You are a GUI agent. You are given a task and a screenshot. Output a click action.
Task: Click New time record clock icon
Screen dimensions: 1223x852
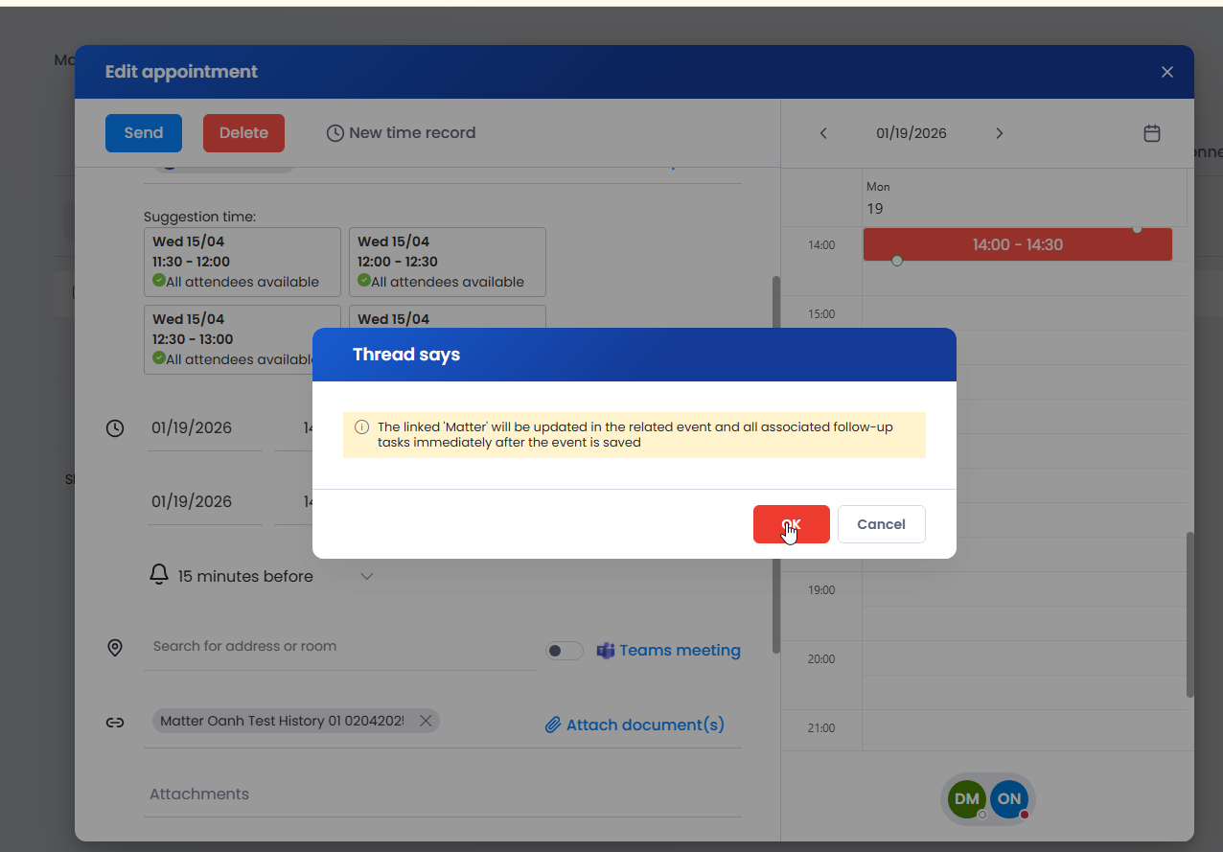click(335, 133)
